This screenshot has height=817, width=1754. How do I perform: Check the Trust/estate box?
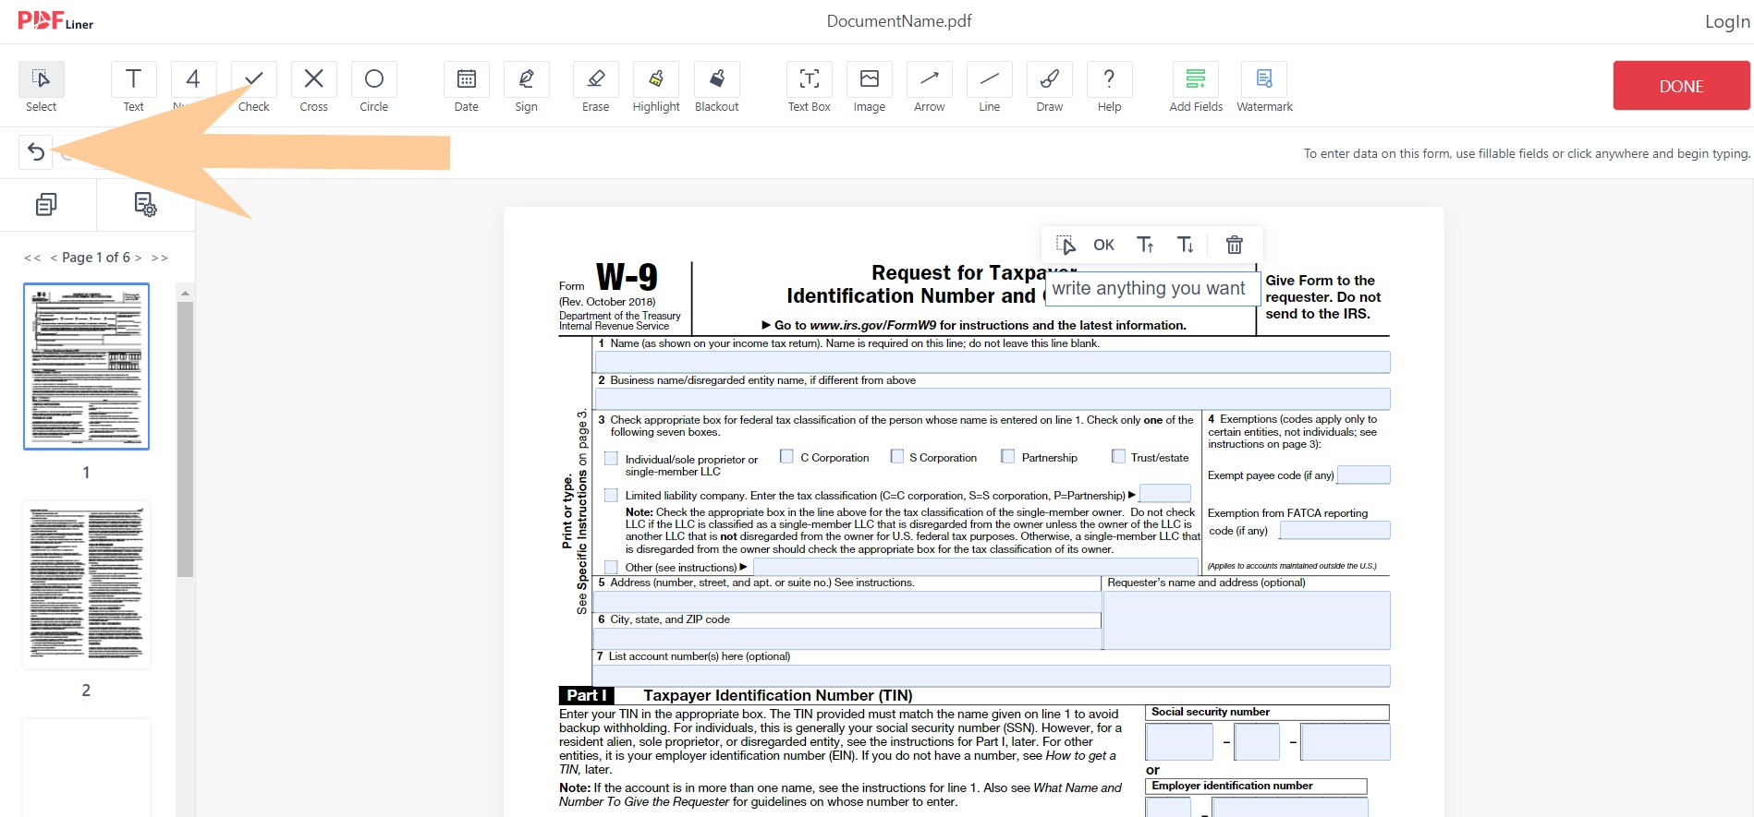tap(1118, 456)
